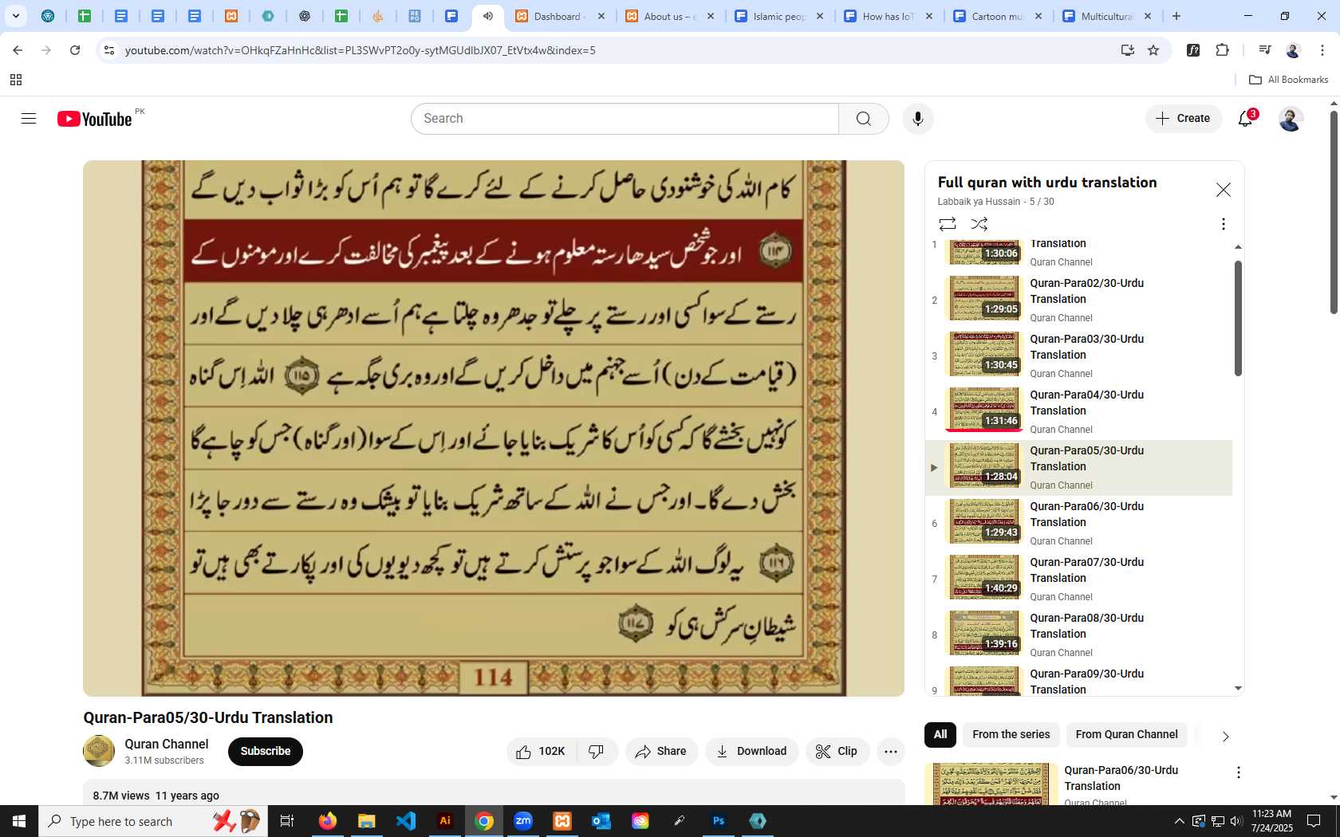Play Quran-Para02/30 from the playlist
The height and width of the screenshot is (837, 1340).
coord(1078,300)
